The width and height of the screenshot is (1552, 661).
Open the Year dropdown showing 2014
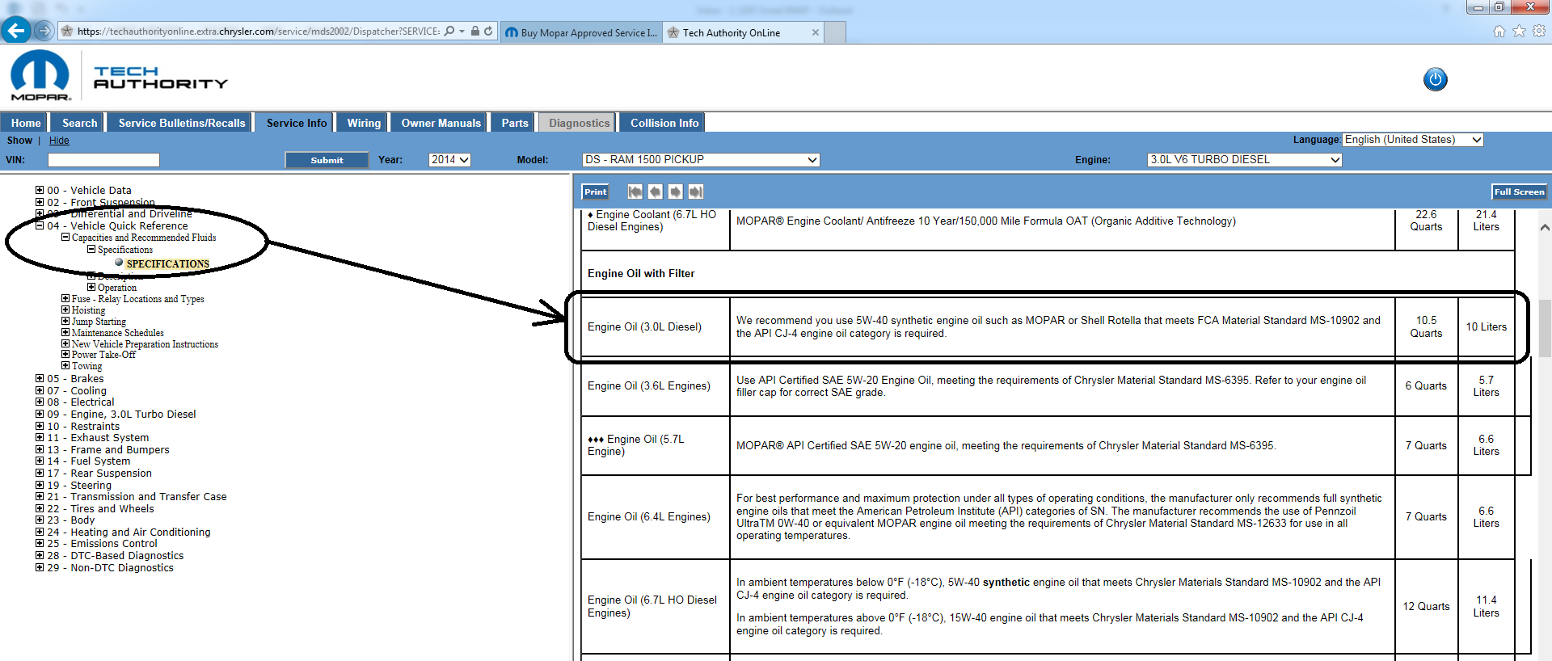tap(449, 160)
